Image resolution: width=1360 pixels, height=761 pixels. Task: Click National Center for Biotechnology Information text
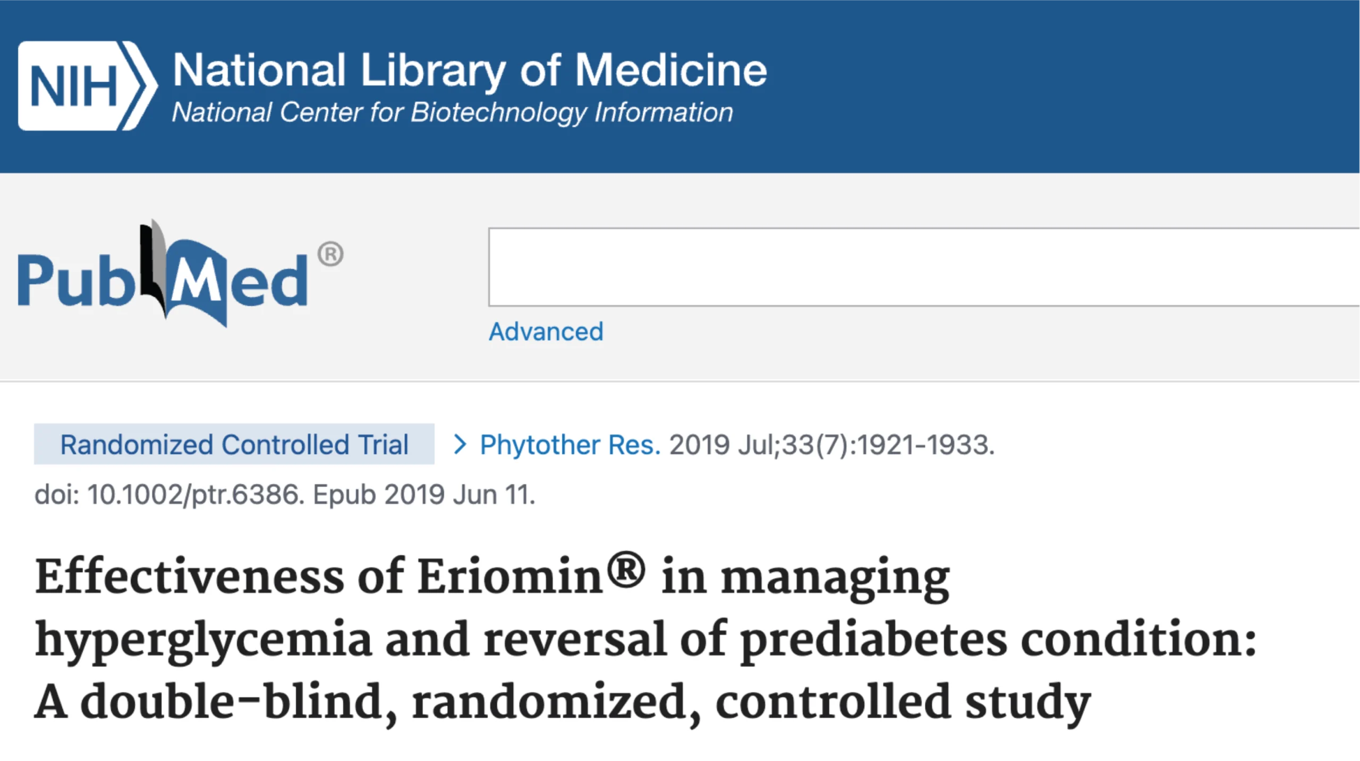coord(453,113)
